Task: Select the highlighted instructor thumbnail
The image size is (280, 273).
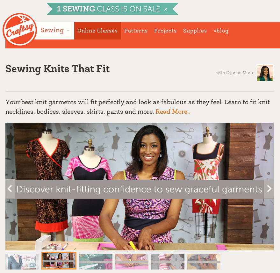Action: point(59,261)
